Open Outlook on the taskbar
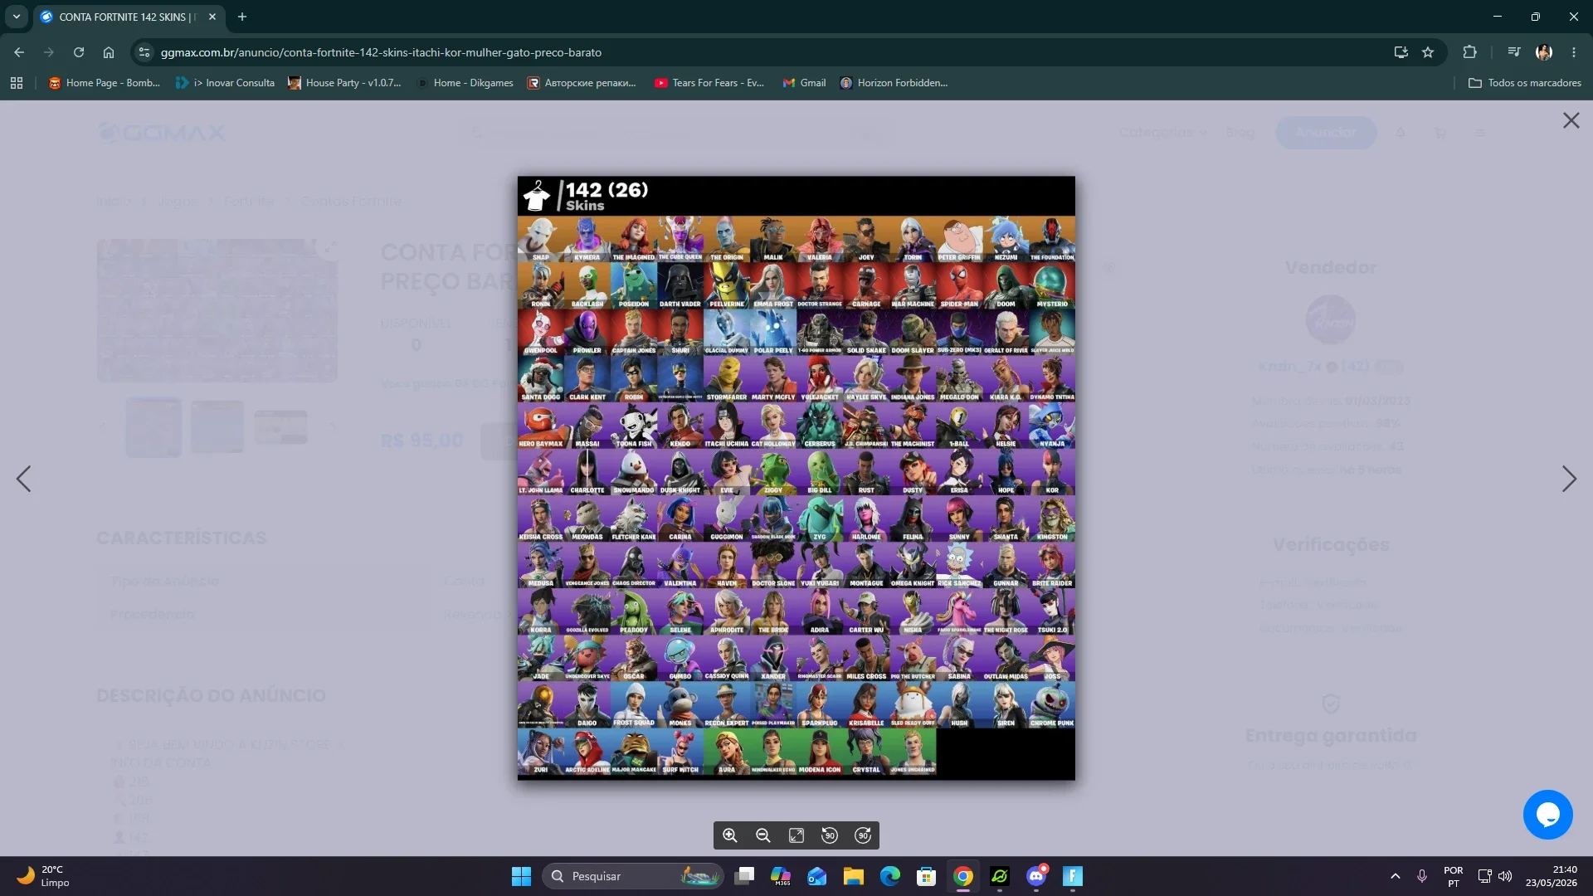 pyautogui.click(x=817, y=876)
